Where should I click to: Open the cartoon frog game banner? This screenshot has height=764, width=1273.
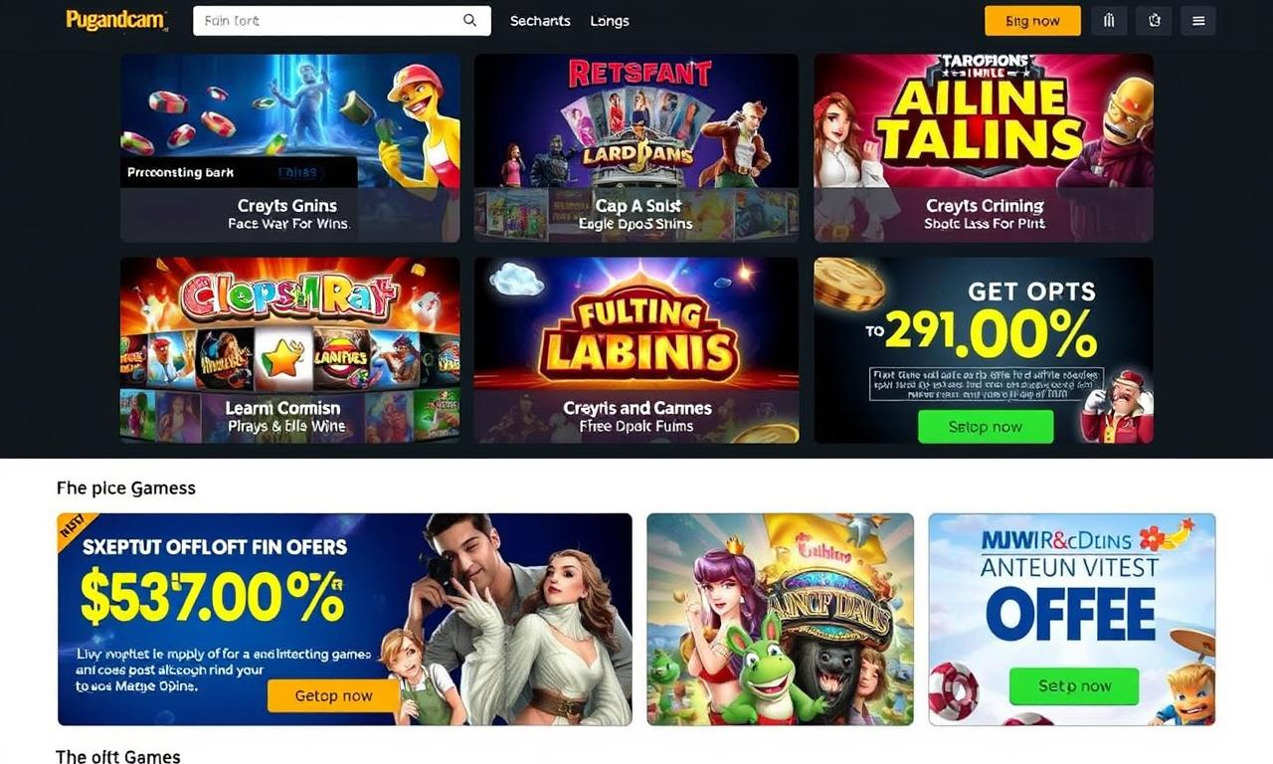[780, 619]
